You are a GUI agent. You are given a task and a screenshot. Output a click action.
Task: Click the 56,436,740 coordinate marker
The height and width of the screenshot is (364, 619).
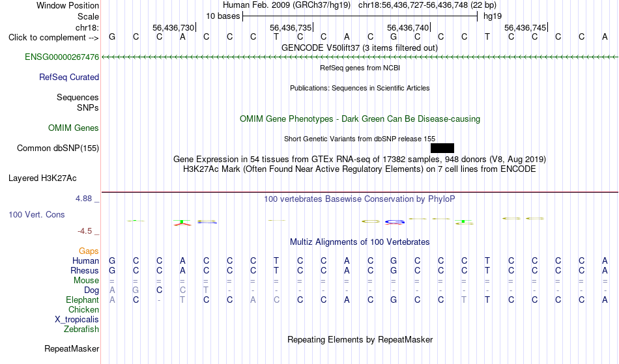click(x=409, y=27)
